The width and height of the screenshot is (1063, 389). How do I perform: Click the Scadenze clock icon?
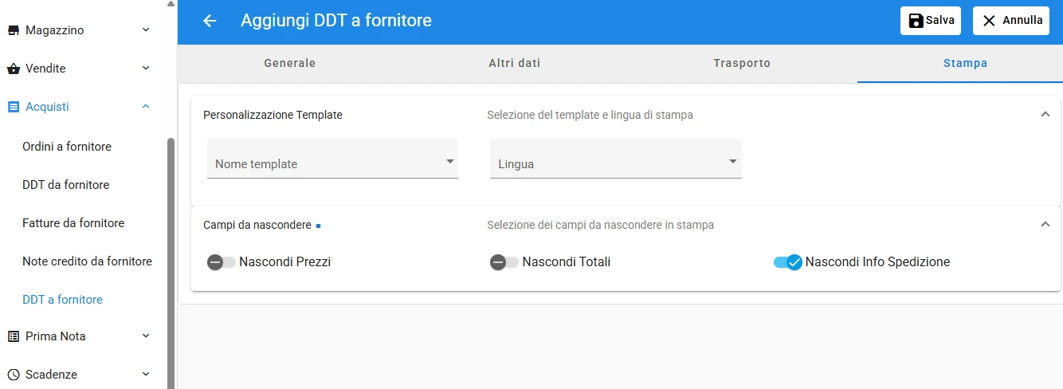pos(13,375)
